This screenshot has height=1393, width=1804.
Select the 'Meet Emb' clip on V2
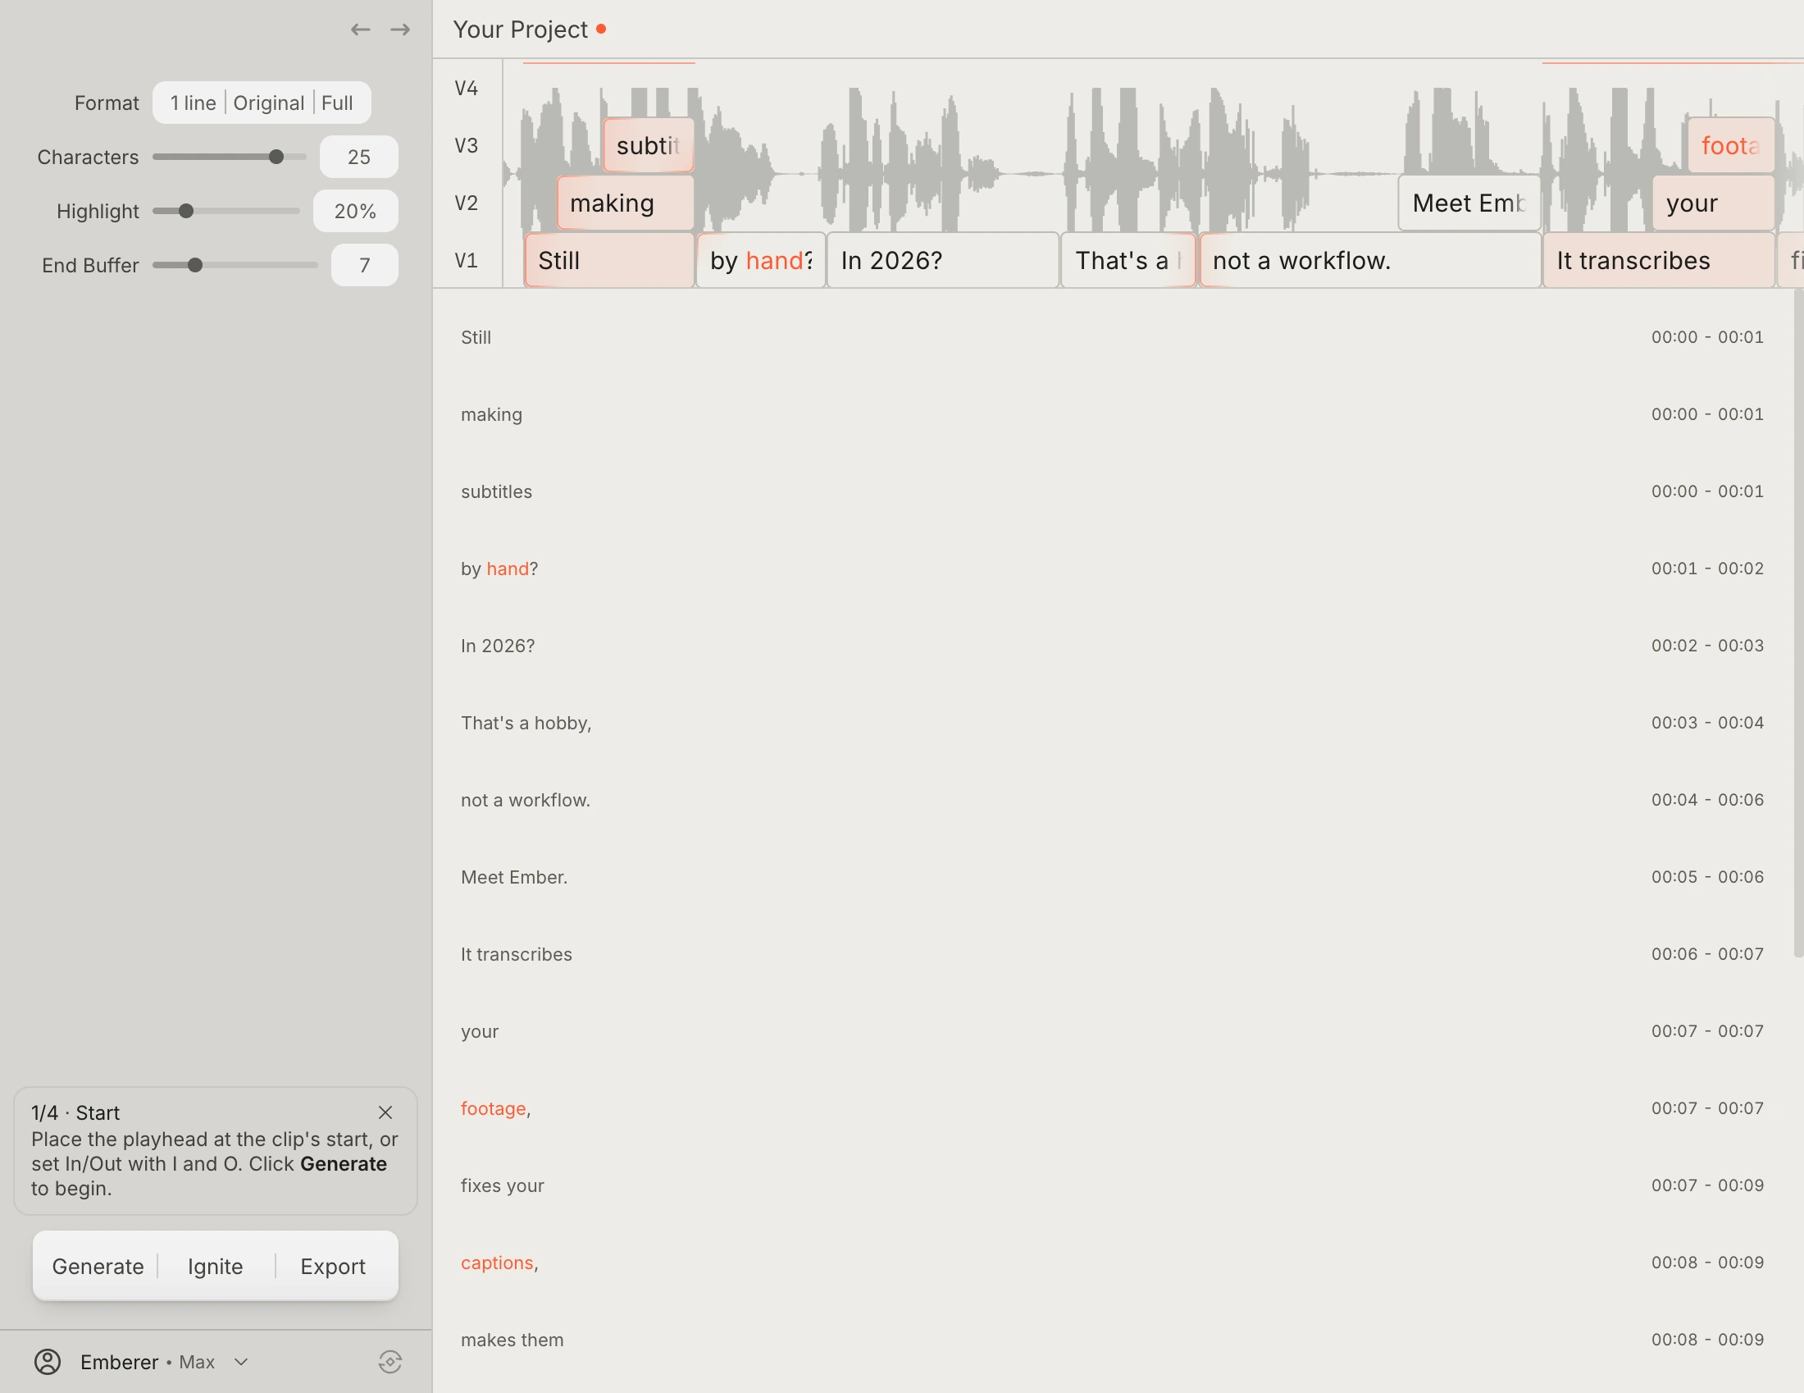(1469, 203)
